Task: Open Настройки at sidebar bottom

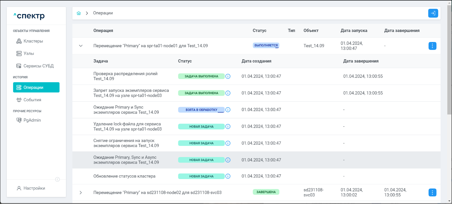Action: point(34,188)
